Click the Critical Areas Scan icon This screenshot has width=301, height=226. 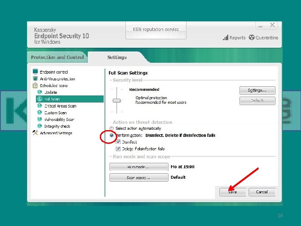tap(40, 106)
